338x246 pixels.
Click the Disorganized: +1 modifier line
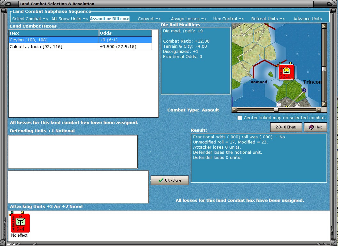181,51
